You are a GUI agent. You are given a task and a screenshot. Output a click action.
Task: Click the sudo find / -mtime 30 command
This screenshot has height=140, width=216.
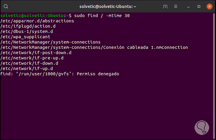[x=102, y=16]
